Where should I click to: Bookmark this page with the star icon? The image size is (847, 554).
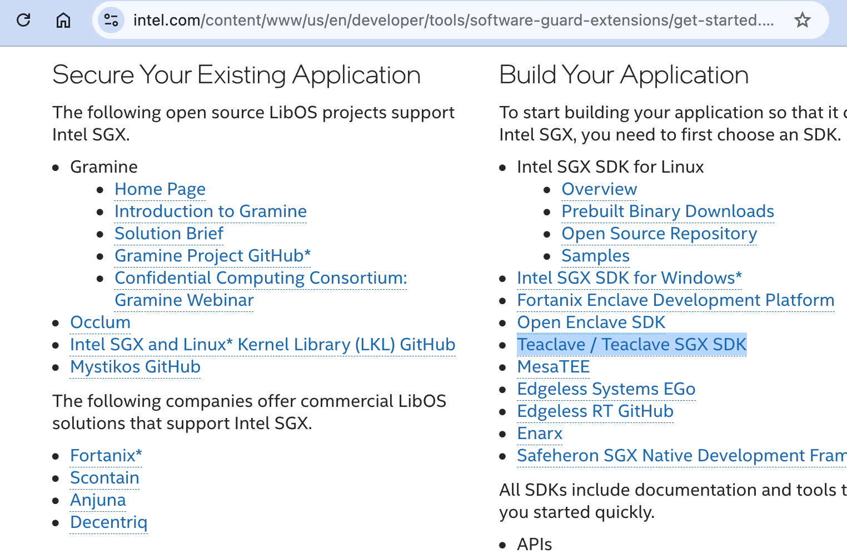(802, 21)
